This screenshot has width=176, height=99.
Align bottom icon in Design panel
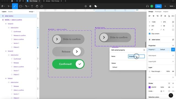pyautogui.click(x=169, y=16)
